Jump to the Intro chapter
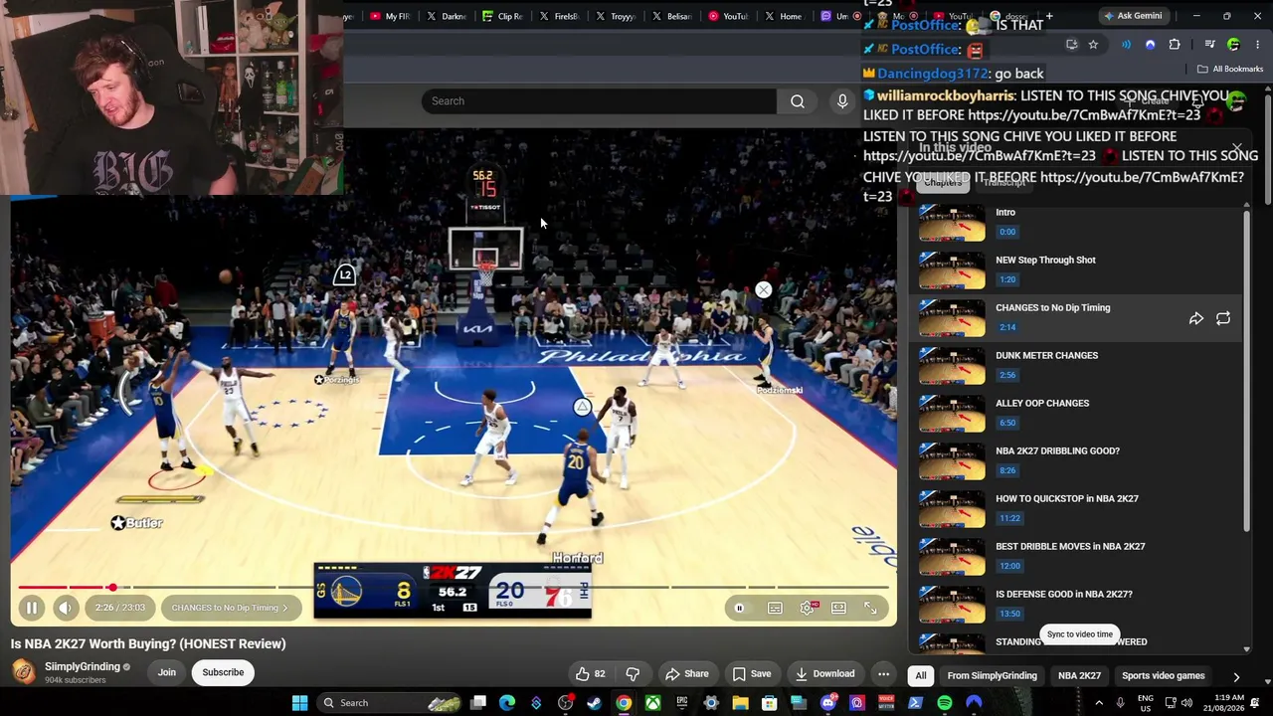The image size is (1273, 716). (x=1078, y=221)
